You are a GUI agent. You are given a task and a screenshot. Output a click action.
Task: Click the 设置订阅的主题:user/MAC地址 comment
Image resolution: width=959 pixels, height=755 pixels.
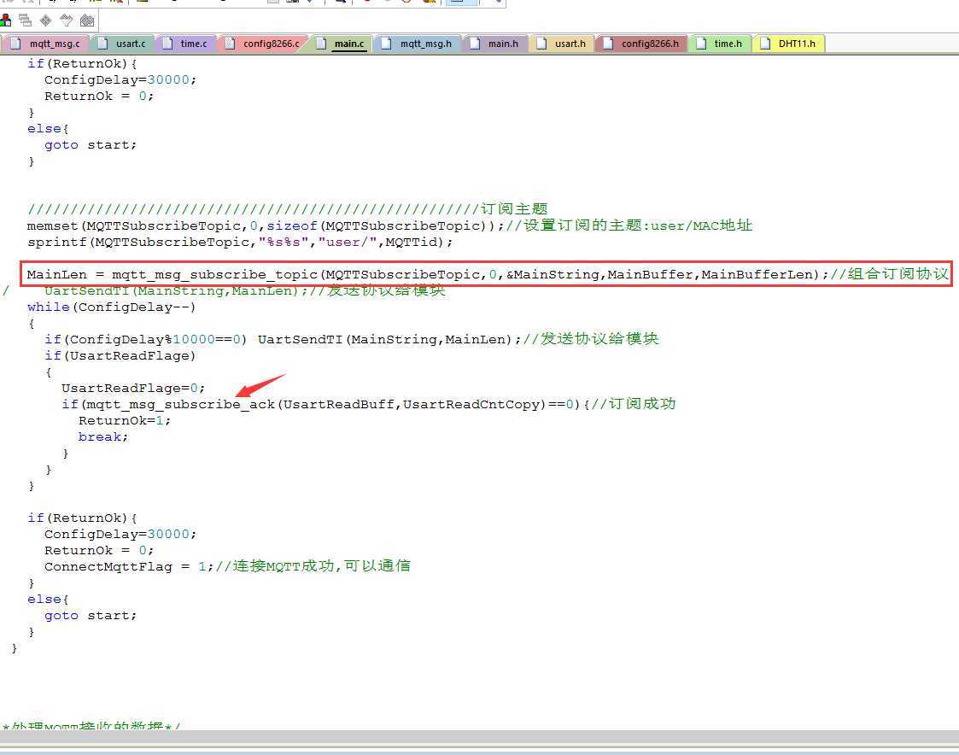(x=629, y=225)
